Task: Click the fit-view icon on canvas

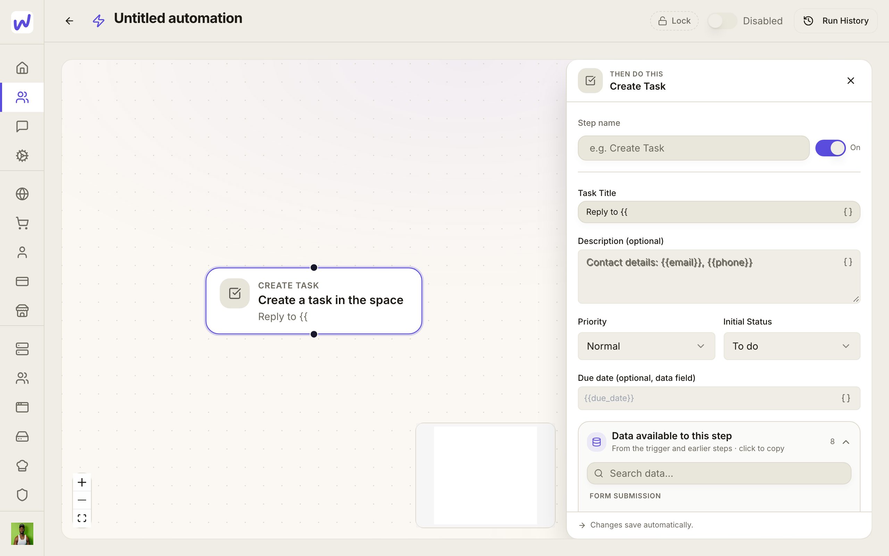Action: click(x=82, y=518)
